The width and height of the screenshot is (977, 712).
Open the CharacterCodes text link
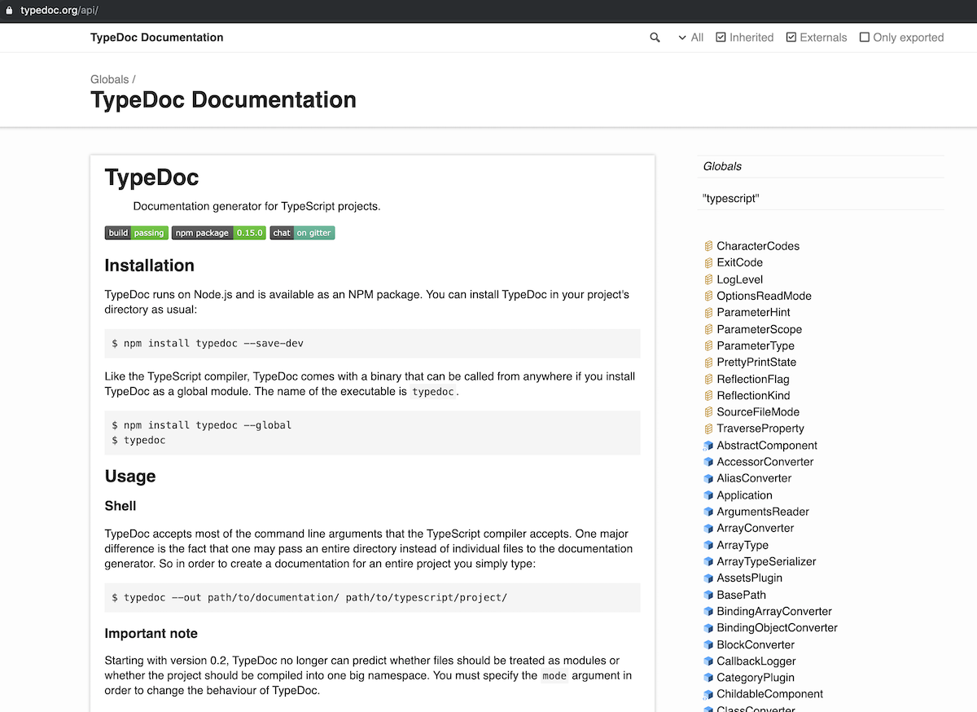coord(758,246)
